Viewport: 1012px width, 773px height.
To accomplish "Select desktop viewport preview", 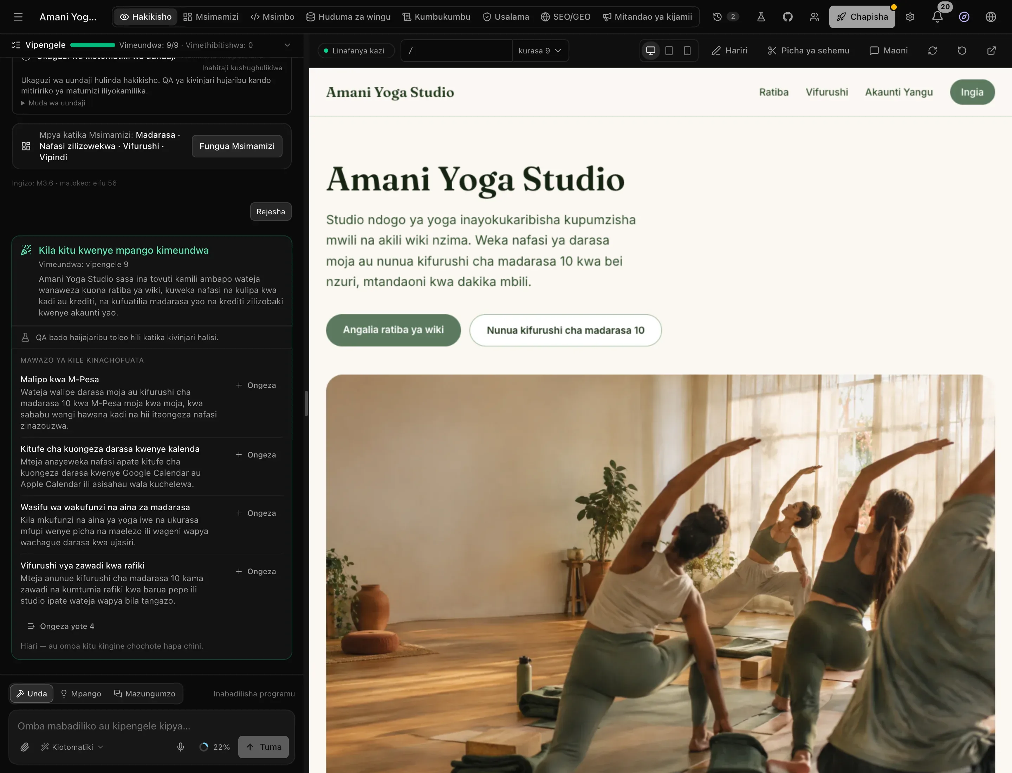I will (x=651, y=51).
